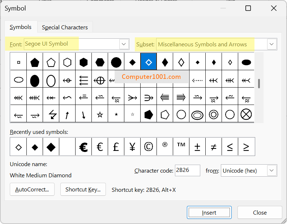Select the copyright symbol in recently used
This screenshot has height=224, width=287.
pos(149,147)
